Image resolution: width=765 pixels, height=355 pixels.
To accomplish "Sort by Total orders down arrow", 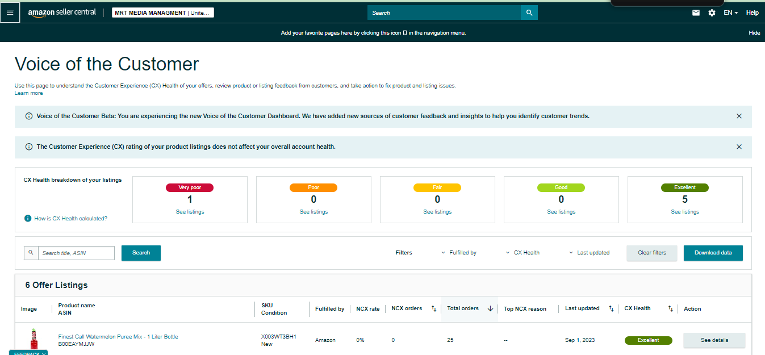I will pyautogui.click(x=490, y=308).
